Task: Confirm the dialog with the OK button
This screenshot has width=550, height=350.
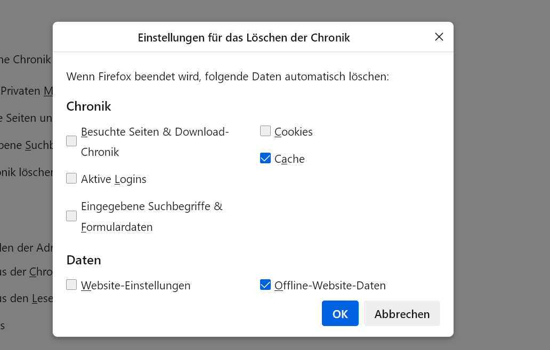Action: point(340,313)
